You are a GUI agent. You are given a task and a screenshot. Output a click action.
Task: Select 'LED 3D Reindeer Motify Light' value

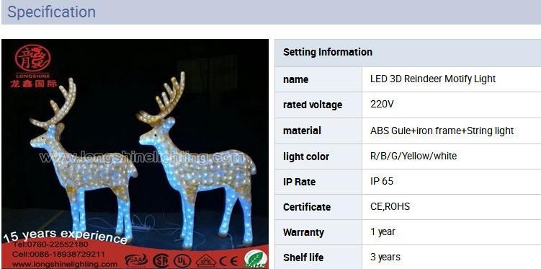(x=433, y=79)
